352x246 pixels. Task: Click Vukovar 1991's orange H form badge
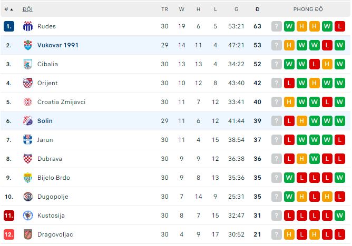pyautogui.click(x=289, y=45)
